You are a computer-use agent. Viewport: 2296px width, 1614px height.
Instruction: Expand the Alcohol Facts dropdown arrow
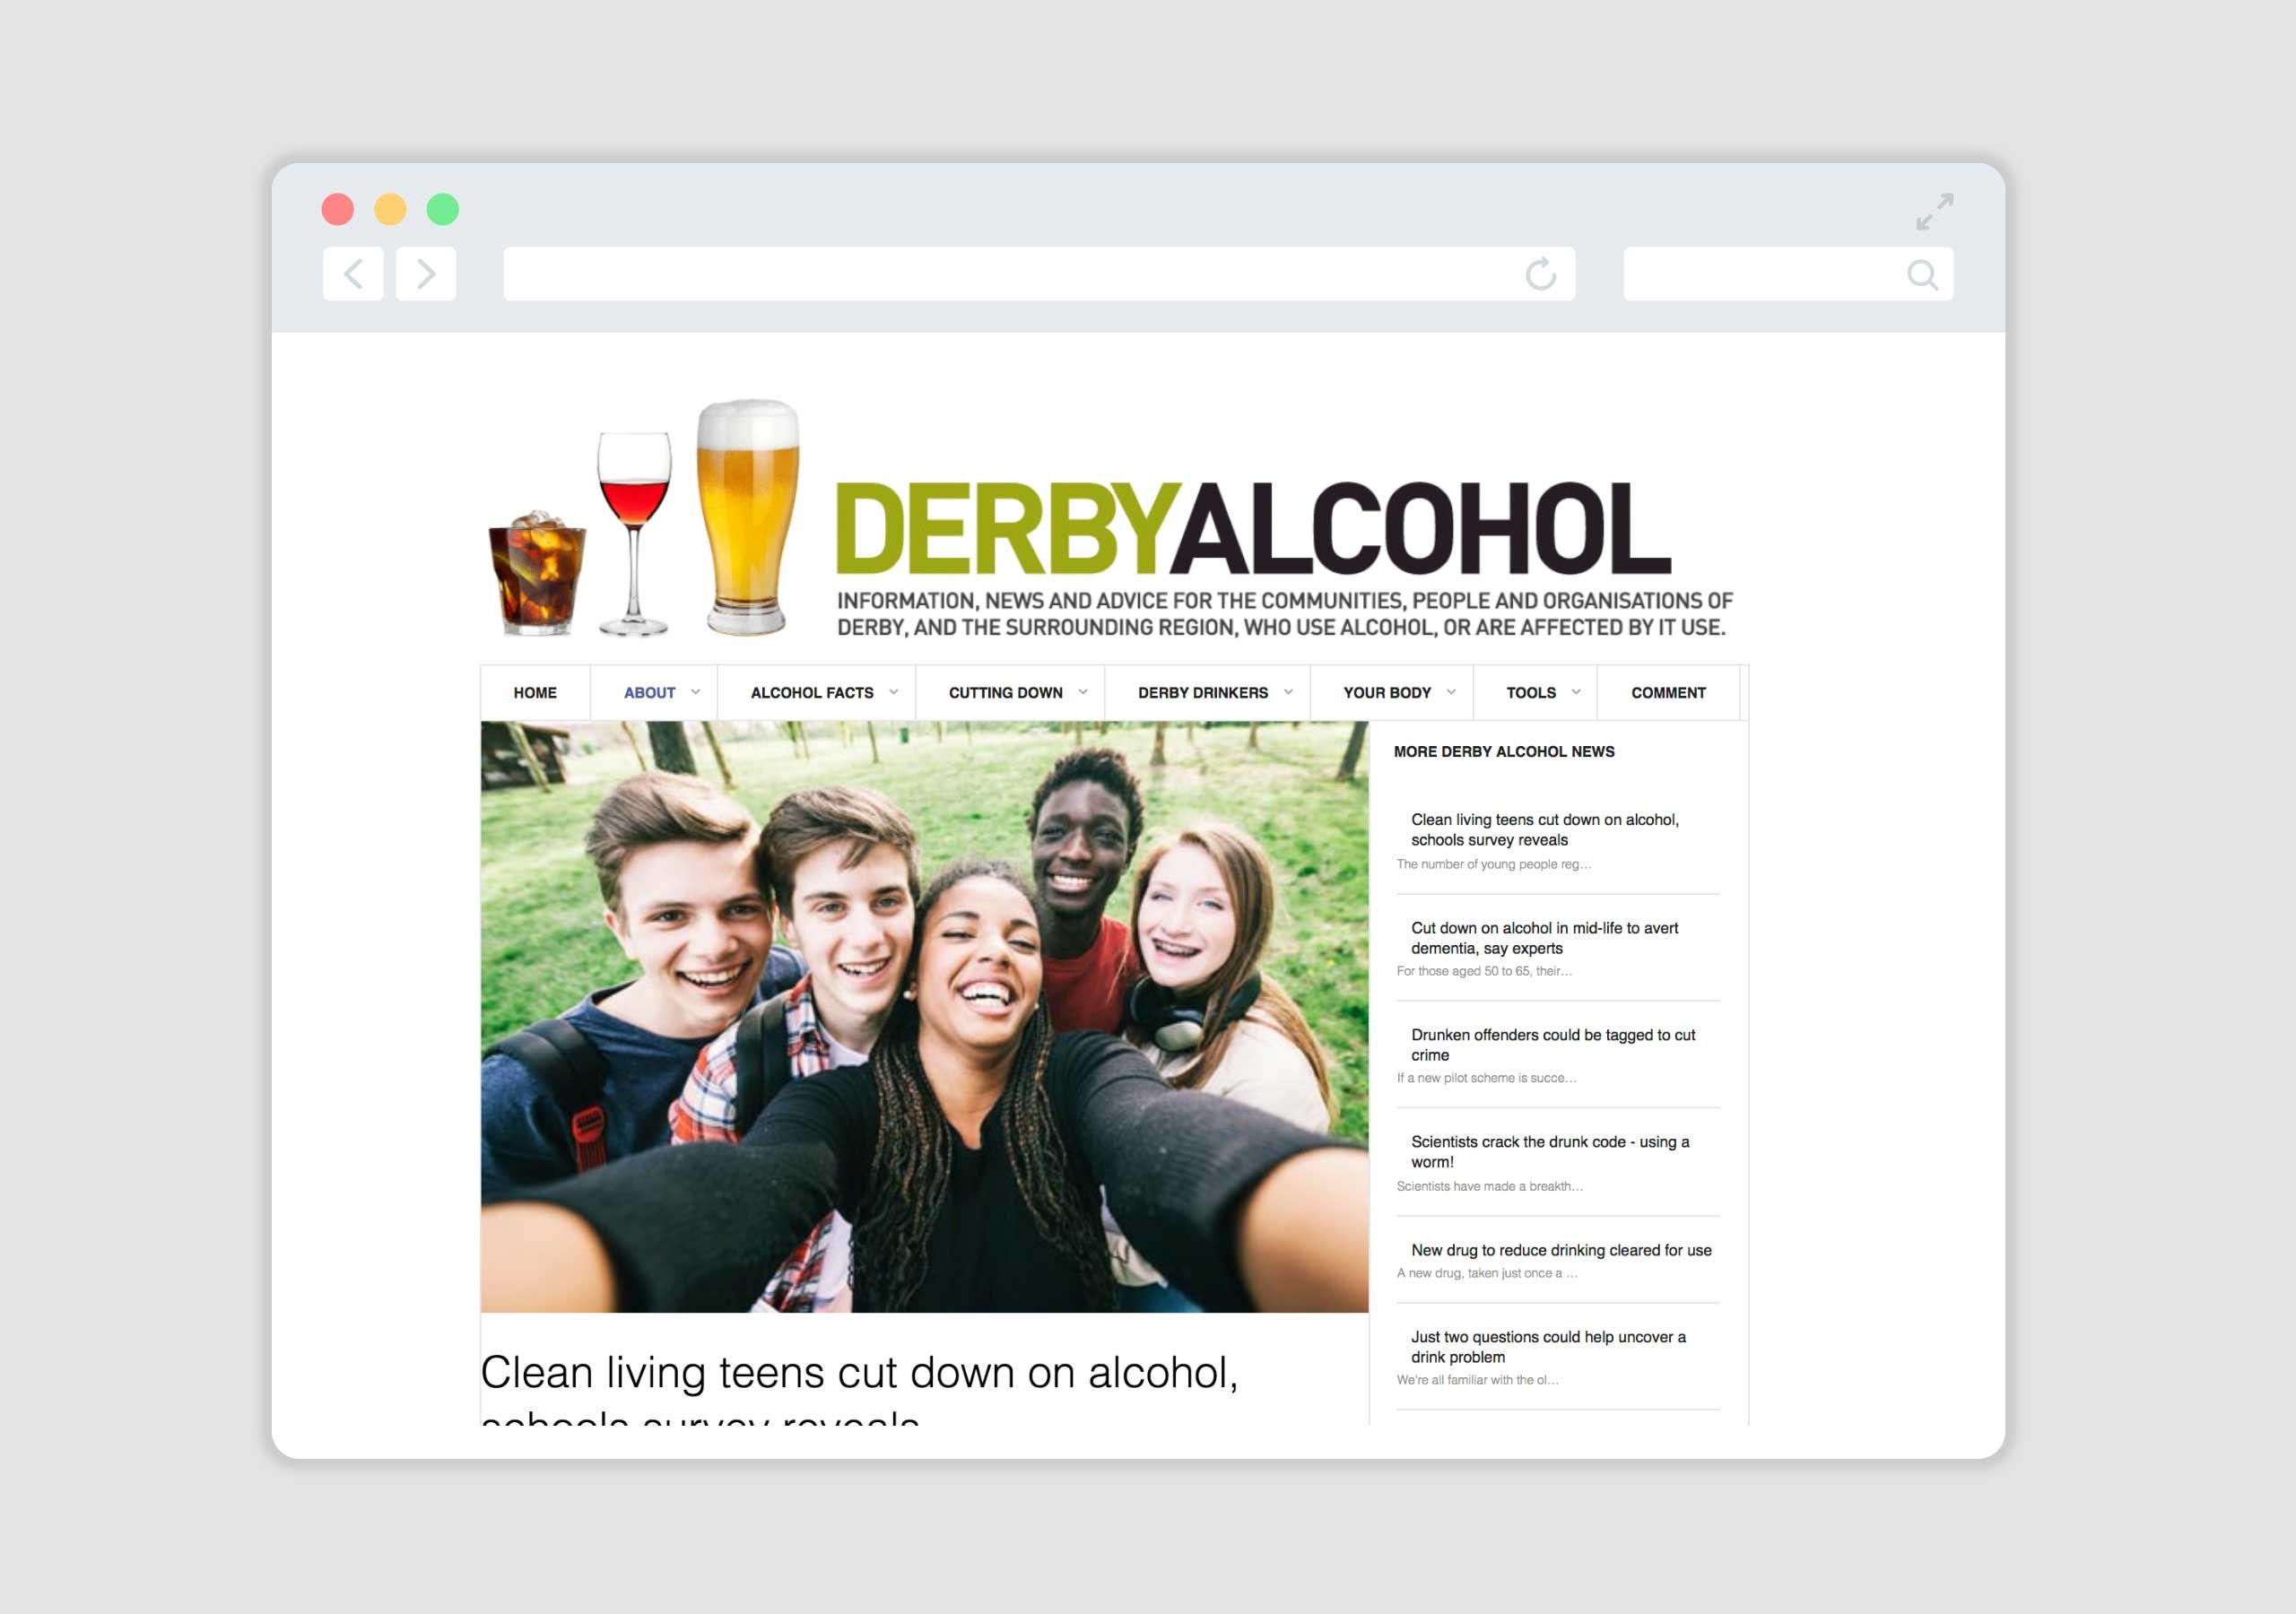point(894,692)
